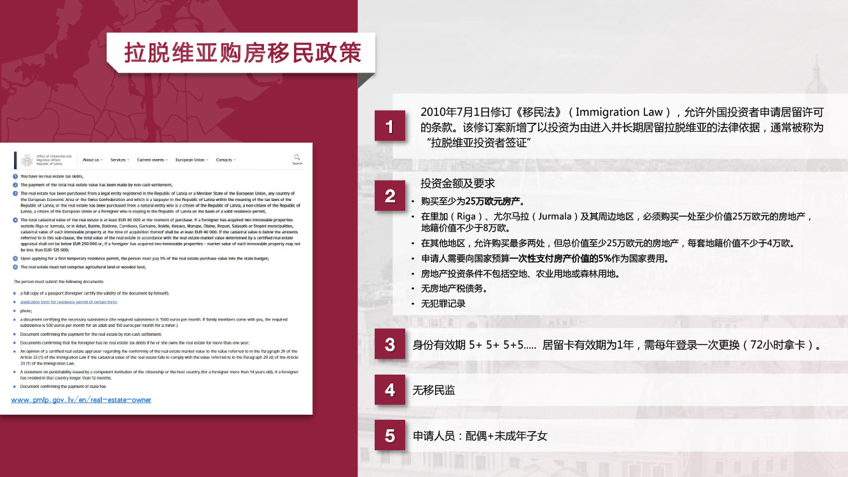Click red number 5 badge beside 申请人员
Screen dimensions: 848x477
(390, 436)
